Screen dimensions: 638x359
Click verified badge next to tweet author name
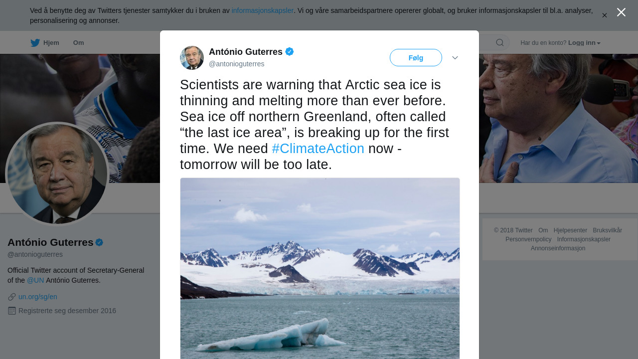click(x=290, y=51)
